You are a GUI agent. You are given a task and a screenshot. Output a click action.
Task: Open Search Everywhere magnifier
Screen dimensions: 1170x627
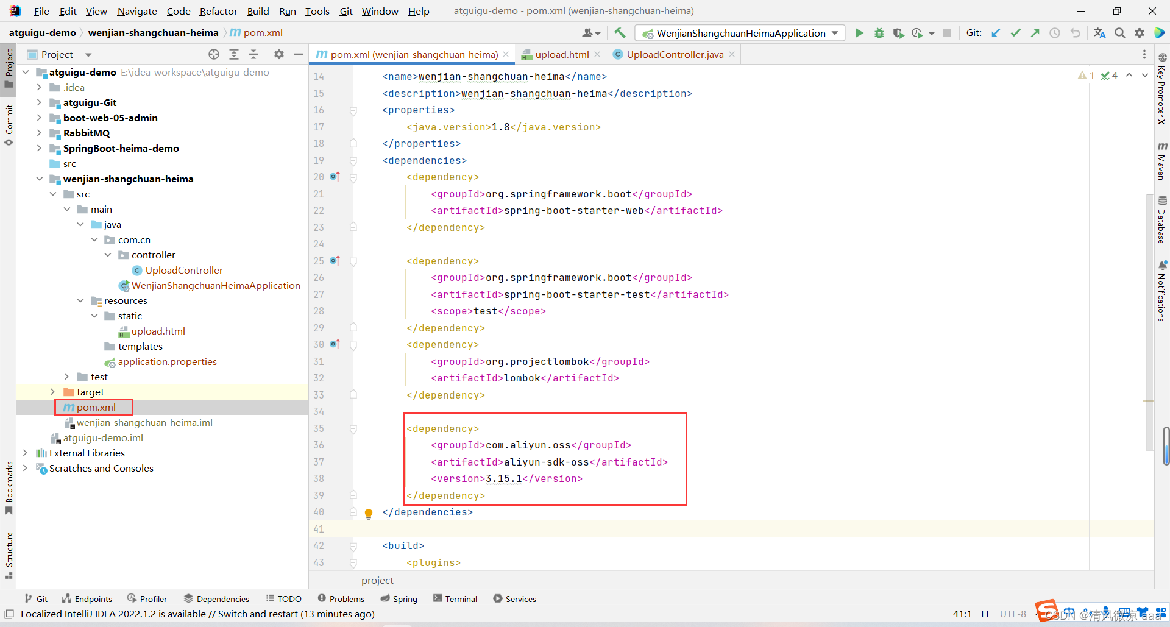coord(1120,33)
